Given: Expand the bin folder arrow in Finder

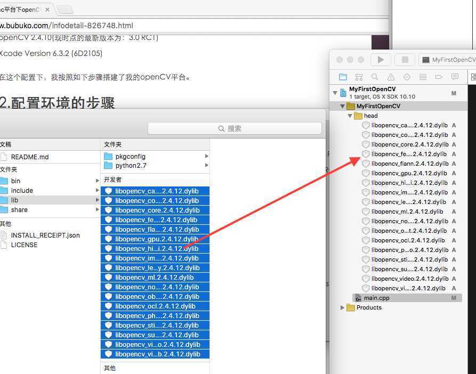Looking at the screenshot, I should click(x=97, y=181).
